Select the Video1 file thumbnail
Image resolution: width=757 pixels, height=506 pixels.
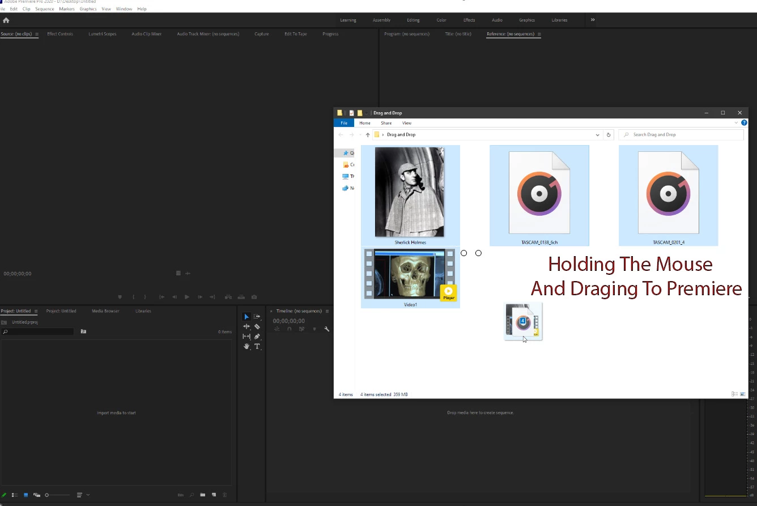click(x=410, y=274)
